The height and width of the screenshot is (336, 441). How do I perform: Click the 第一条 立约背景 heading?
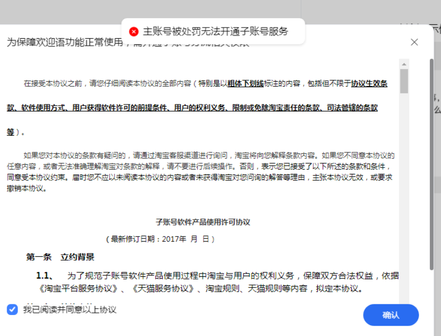pyautogui.click(x=60, y=257)
